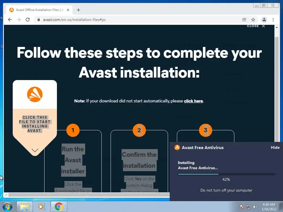Image resolution: width=283 pixels, height=212 pixels.
Task: Select the Avast Offline Installation Files tab
Action: click(39, 10)
